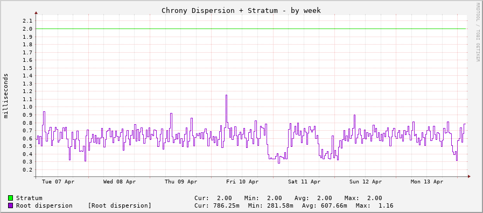483x213 pixels.
Task: Click the 0.5 y-axis tick label
Action: pyautogui.click(x=27, y=146)
